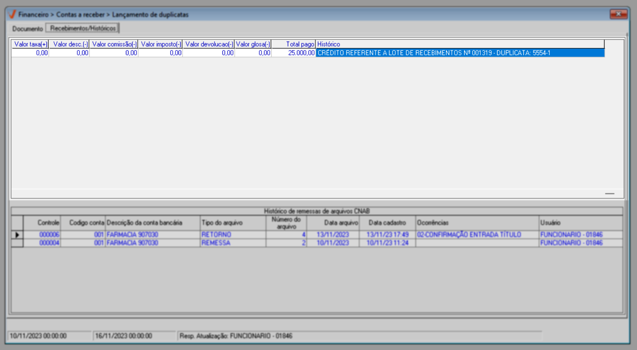Click the Valor glosa(-) column header
The image size is (637, 350).
click(253, 44)
